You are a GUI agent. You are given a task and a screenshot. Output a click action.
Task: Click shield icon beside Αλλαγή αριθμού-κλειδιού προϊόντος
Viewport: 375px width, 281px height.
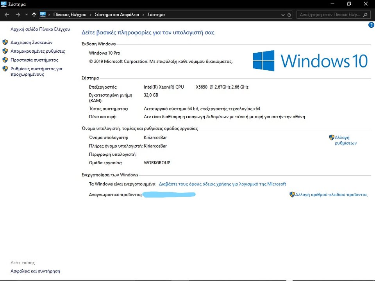point(292,194)
